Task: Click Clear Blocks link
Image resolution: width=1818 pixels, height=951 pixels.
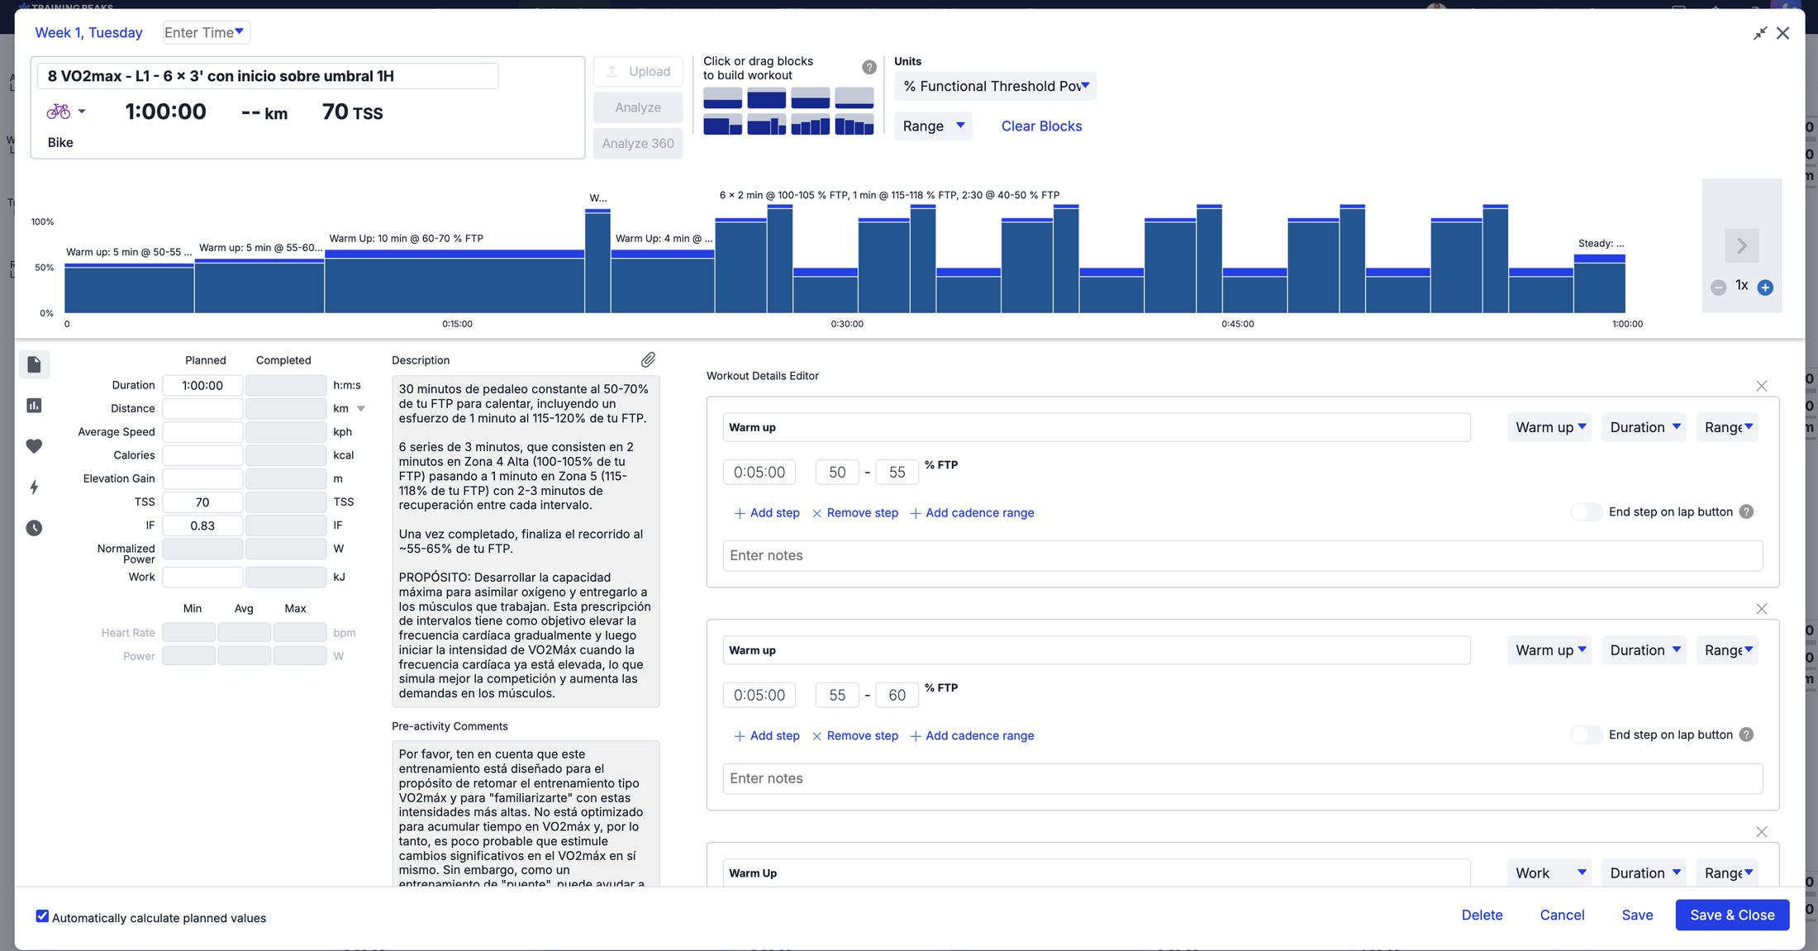Action: tap(1041, 126)
